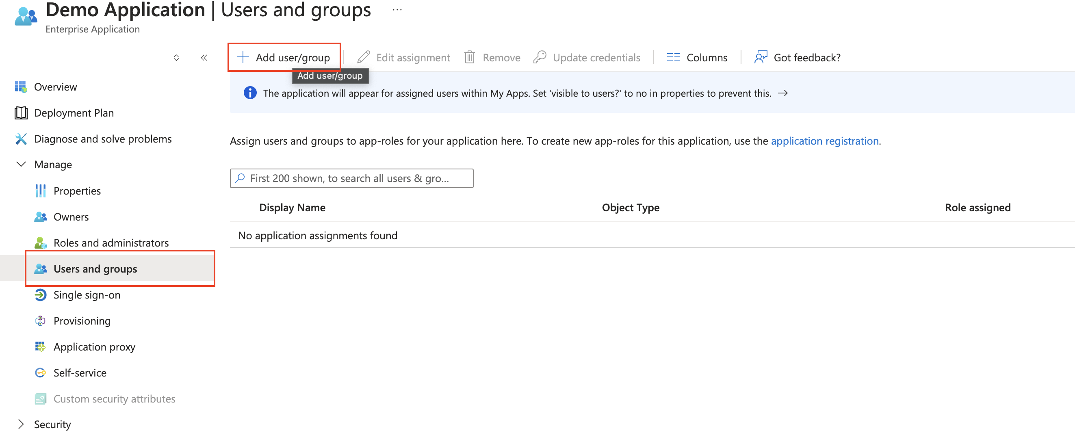Click the Provisioning cycle icon
The image size is (1075, 433).
[41, 321]
